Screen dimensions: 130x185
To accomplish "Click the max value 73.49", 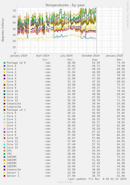I will (121, 63).
